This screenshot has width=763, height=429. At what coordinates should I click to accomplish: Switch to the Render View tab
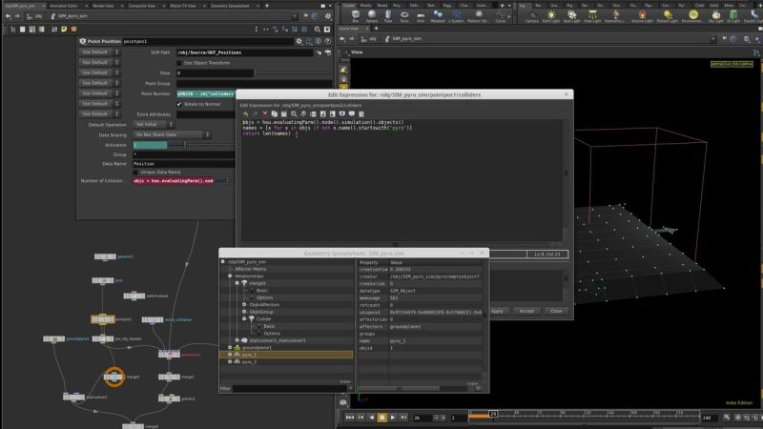coord(103,6)
